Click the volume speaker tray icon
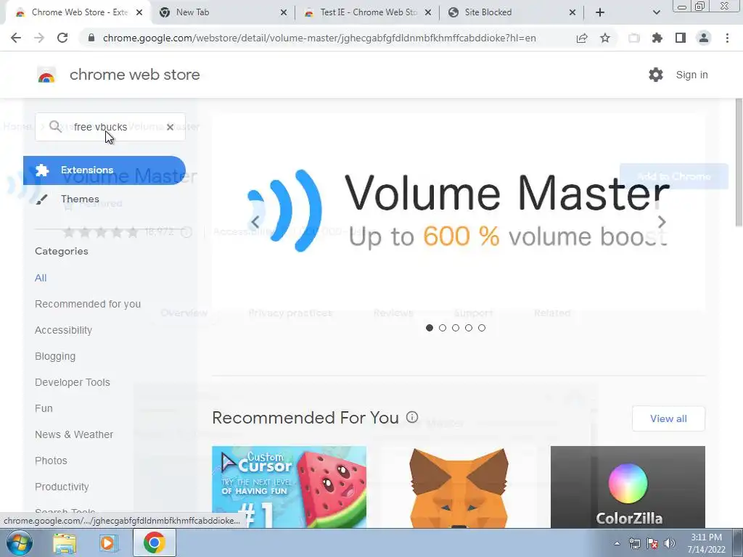The height and width of the screenshot is (557, 743). [x=670, y=543]
